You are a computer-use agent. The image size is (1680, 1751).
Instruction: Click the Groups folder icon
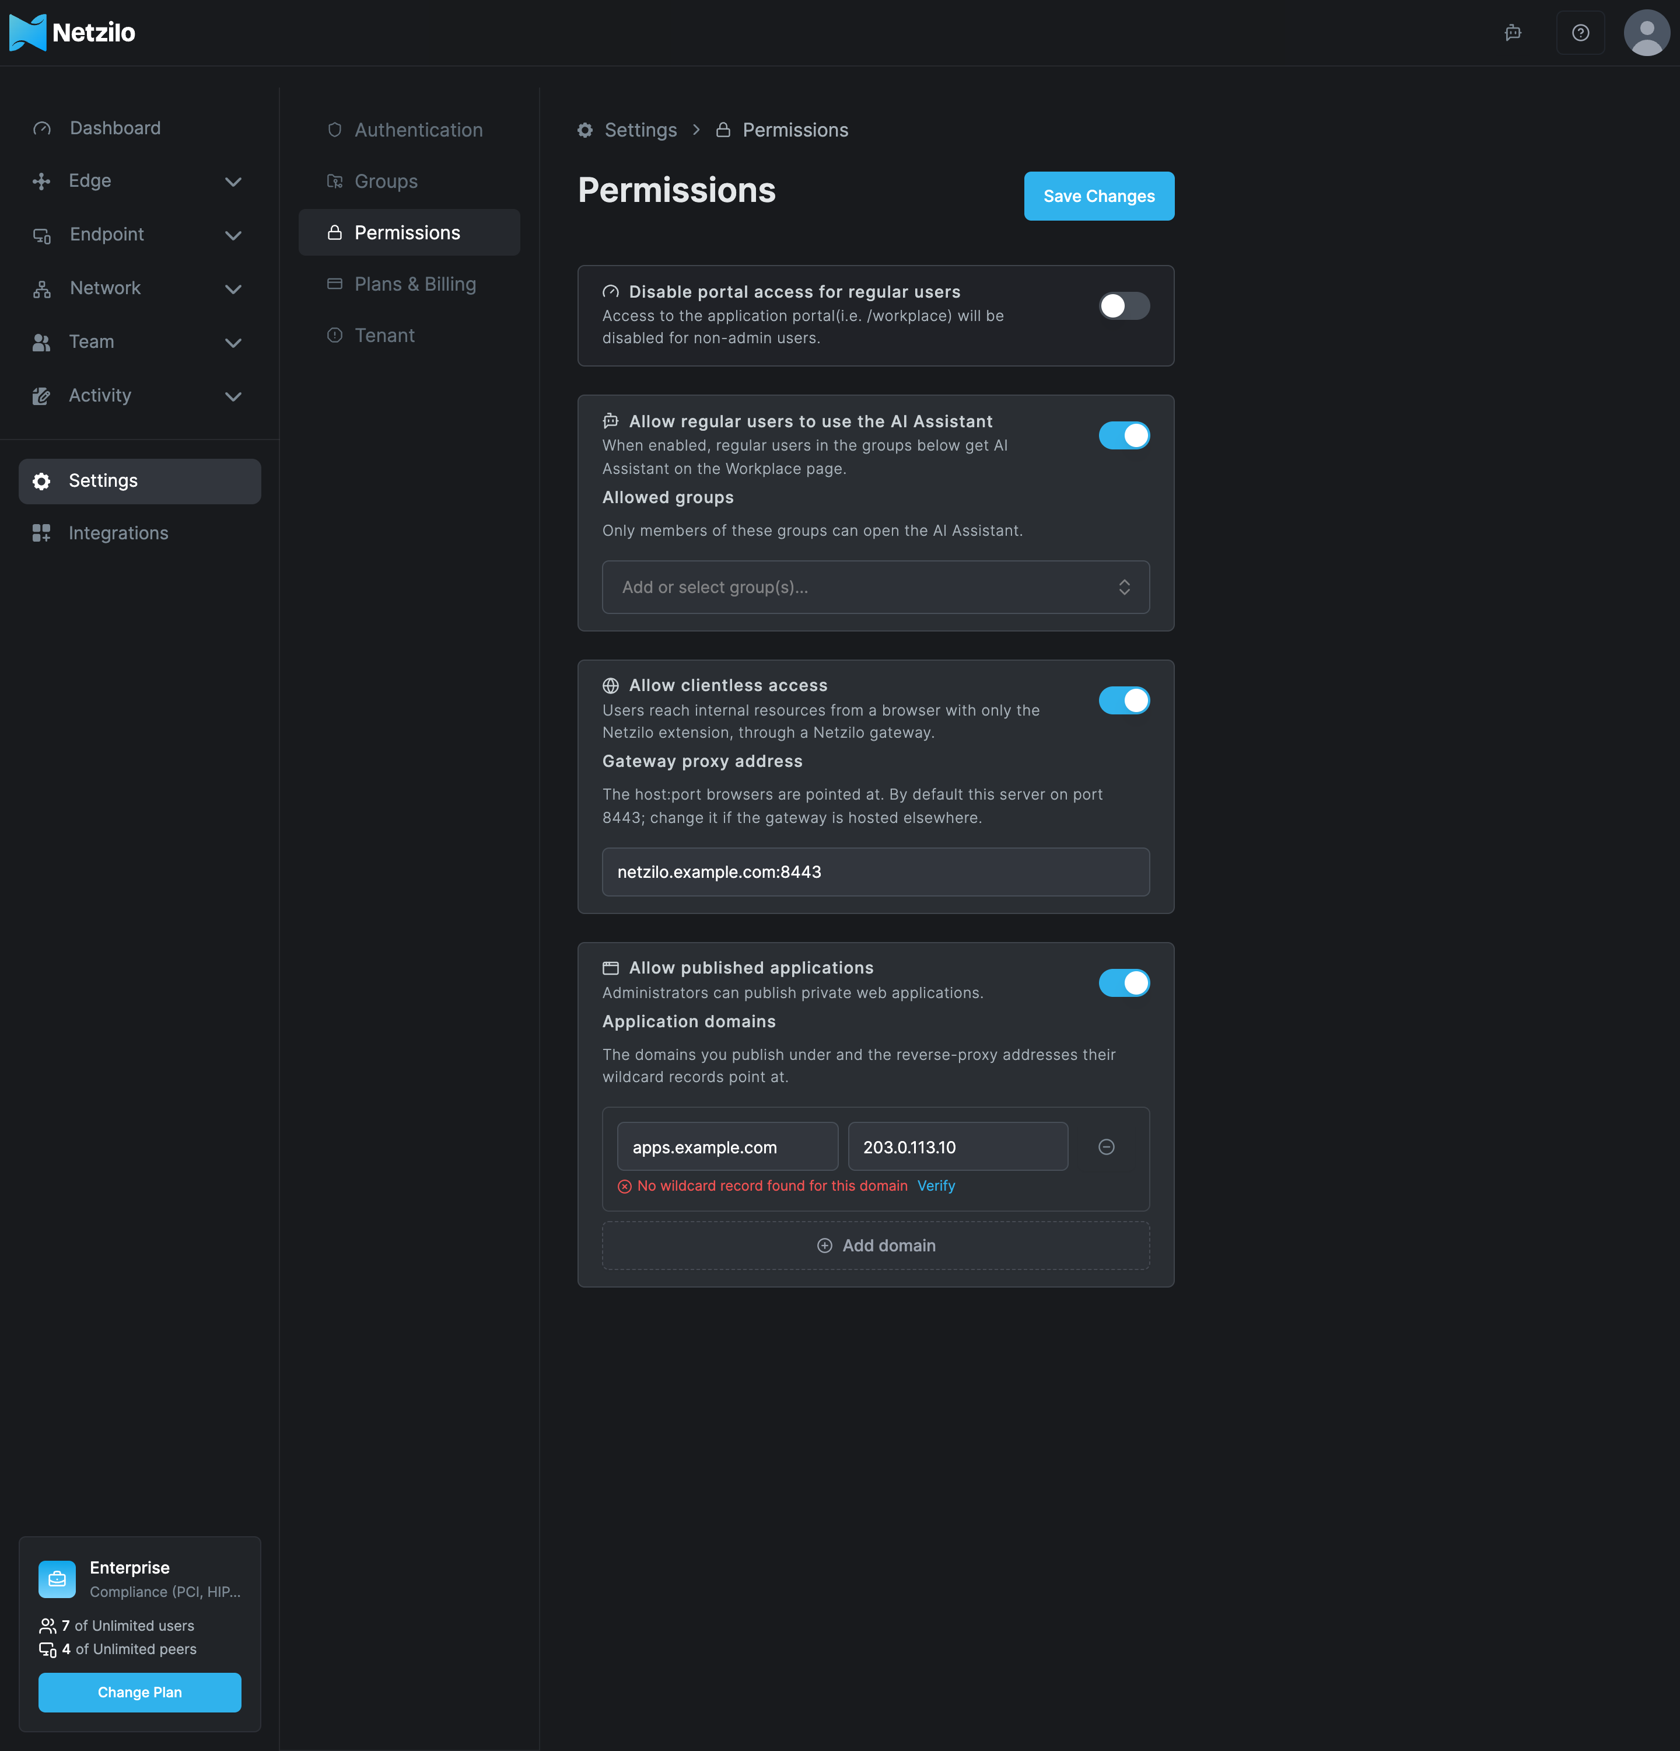click(335, 182)
